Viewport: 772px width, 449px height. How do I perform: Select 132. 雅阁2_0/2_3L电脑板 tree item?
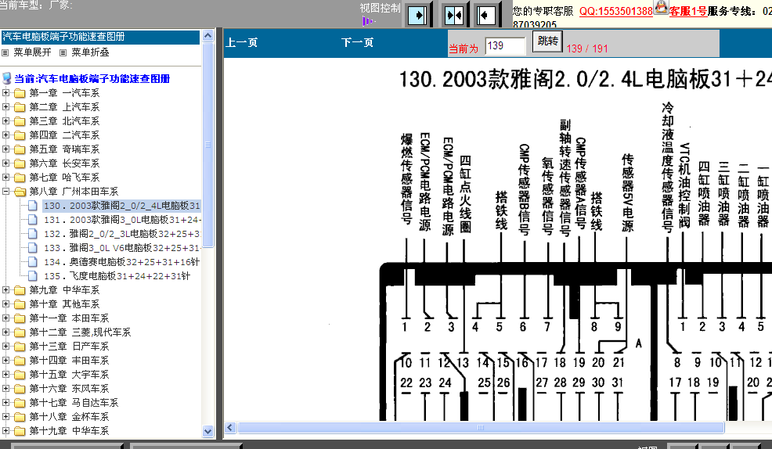coord(122,234)
